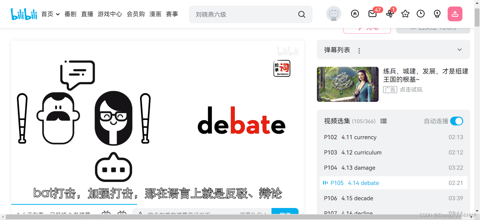Viewport: 480px width, 220px height.
Task: Go to 番剧 in navigation bar
Action: pos(70,14)
